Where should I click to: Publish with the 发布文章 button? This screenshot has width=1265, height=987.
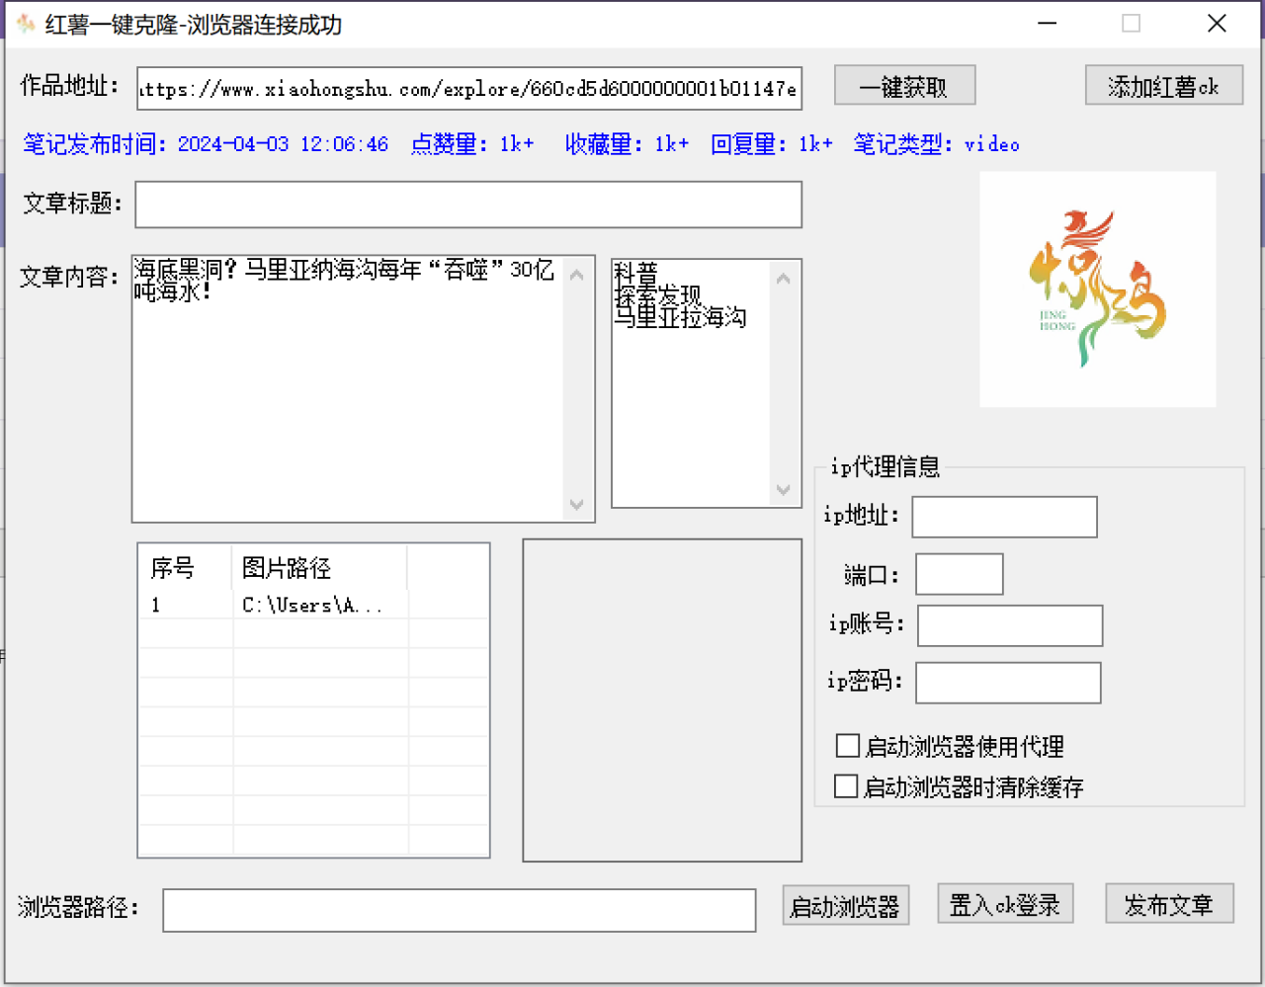(x=1169, y=904)
